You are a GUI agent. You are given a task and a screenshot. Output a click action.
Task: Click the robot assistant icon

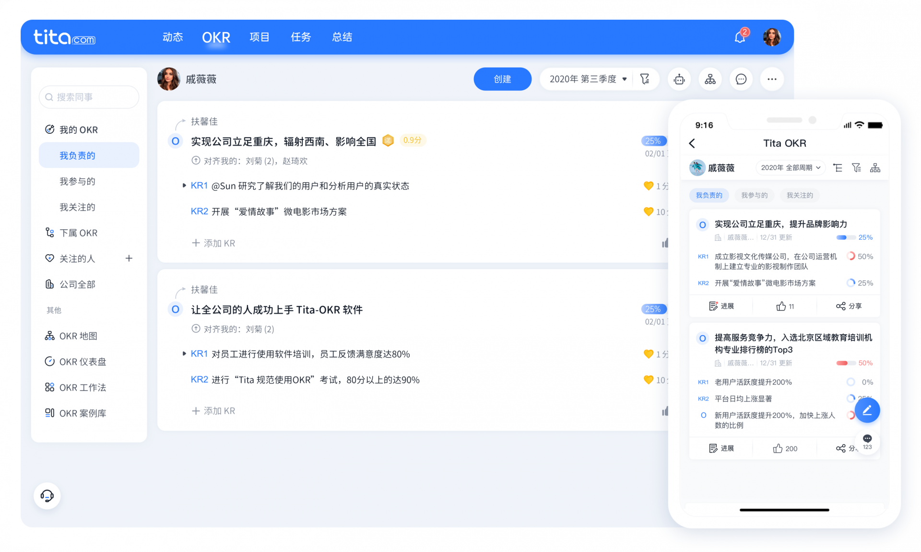tap(679, 79)
